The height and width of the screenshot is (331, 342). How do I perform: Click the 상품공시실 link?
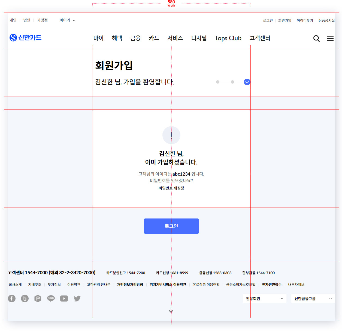tap(327, 20)
